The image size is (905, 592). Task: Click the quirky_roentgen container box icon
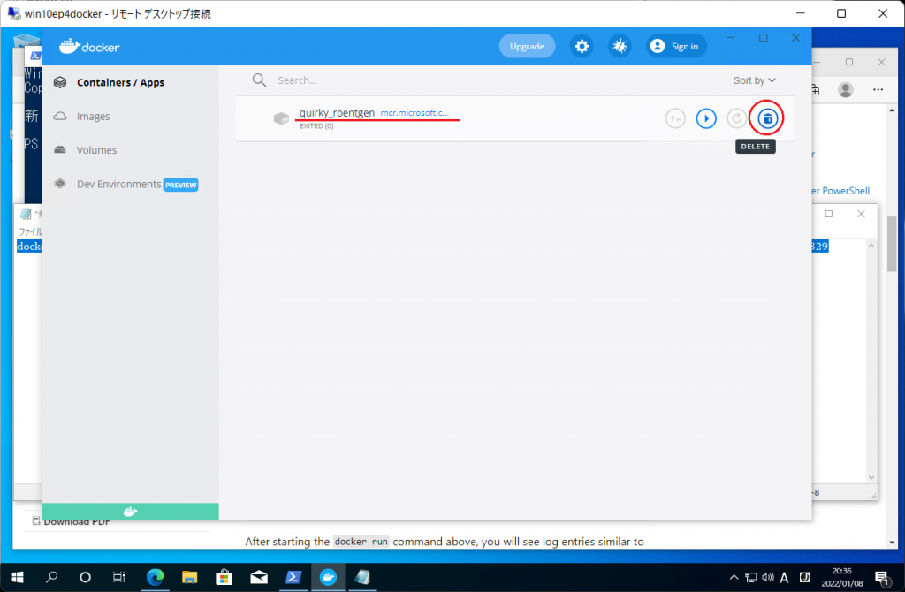(x=281, y=118)
